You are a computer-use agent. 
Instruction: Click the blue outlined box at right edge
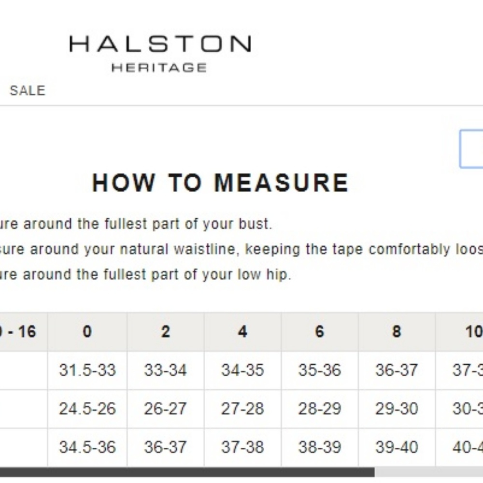pos(471,149)
